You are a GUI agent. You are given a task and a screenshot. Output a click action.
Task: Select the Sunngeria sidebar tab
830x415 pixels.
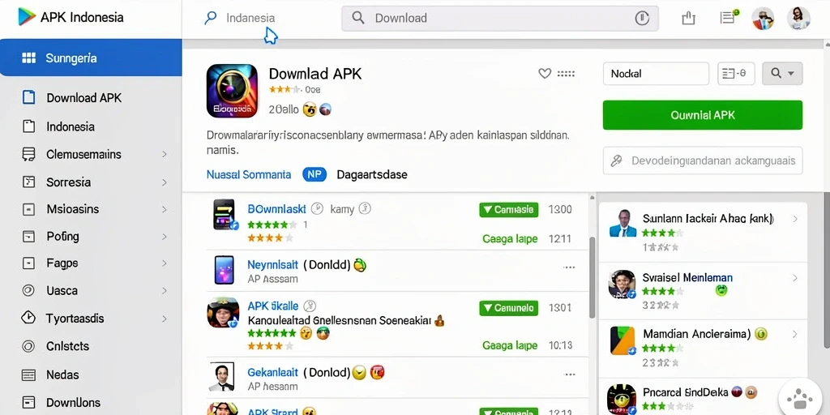pyautogui.click(x=91, y=58)
